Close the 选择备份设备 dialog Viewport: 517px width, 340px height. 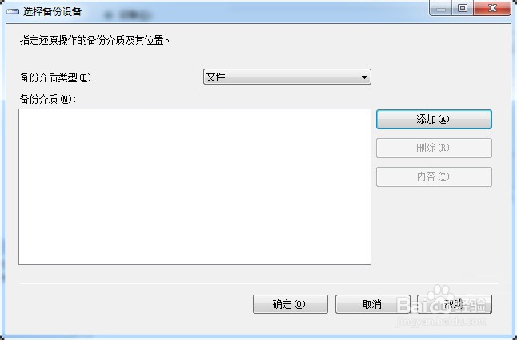click(x=492, y=8)
